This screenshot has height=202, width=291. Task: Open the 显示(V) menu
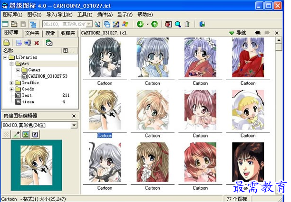(x=125, y=14)
